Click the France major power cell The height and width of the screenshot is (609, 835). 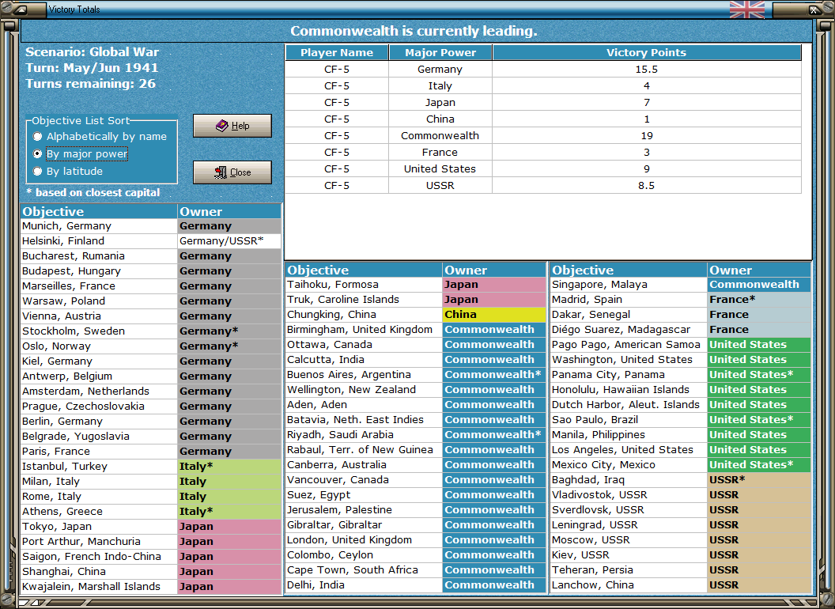point(440,153)
